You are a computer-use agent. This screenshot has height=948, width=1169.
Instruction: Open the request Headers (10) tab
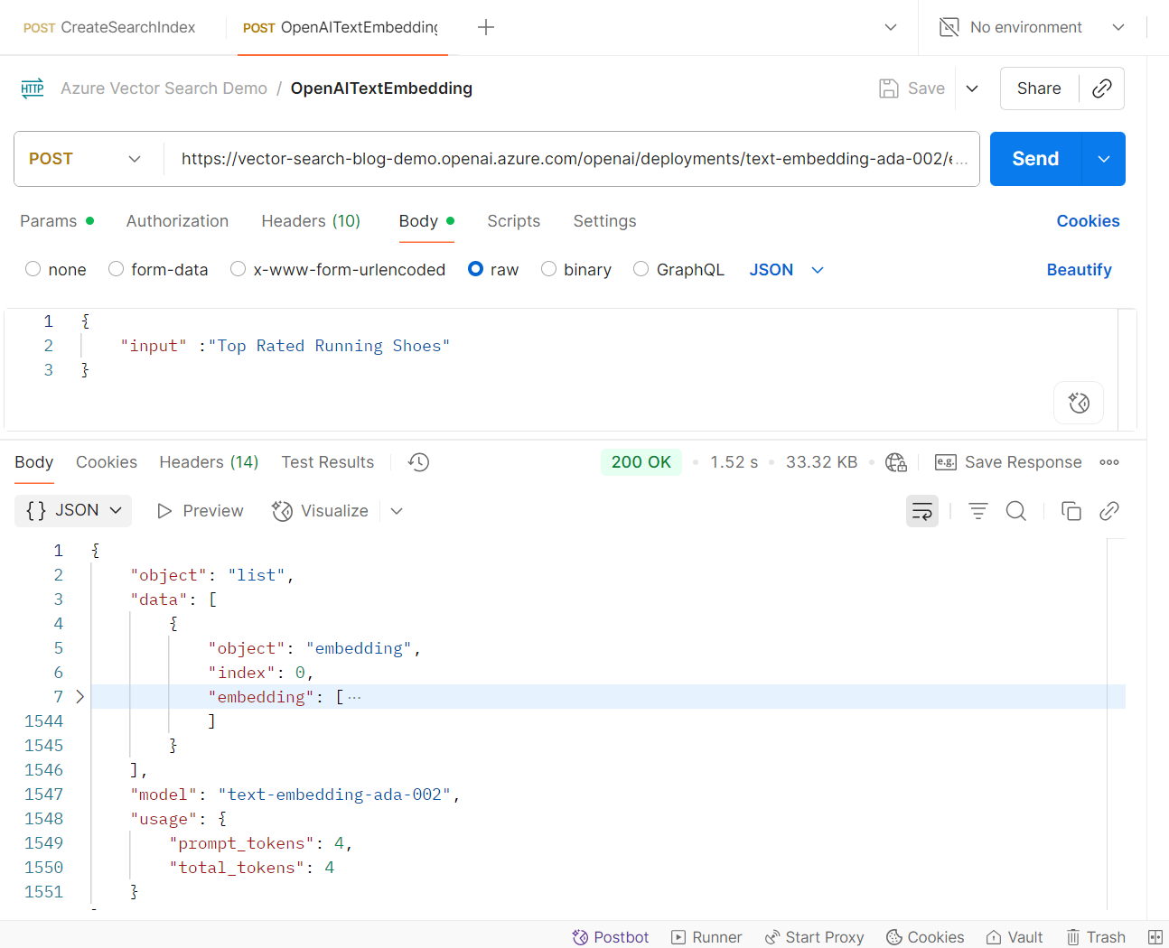click(311, 221)
